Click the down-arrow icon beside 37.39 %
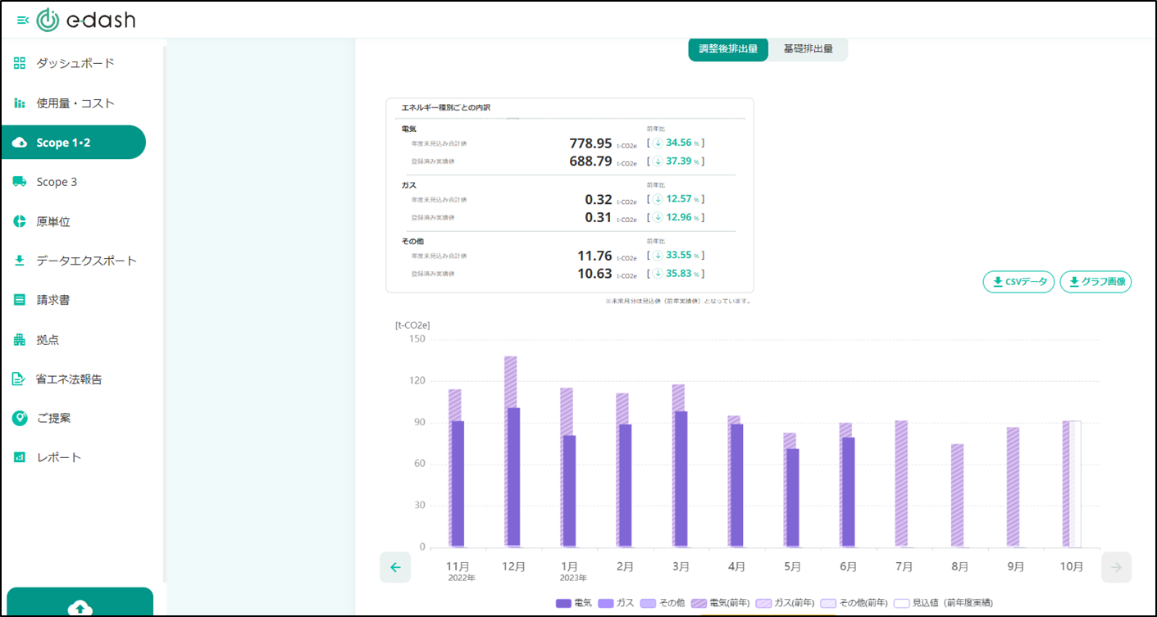The image size is (1157, 617). 658,161
